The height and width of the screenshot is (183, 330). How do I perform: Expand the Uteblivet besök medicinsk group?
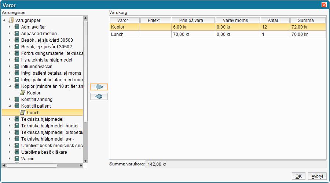[x=10, y=145]
